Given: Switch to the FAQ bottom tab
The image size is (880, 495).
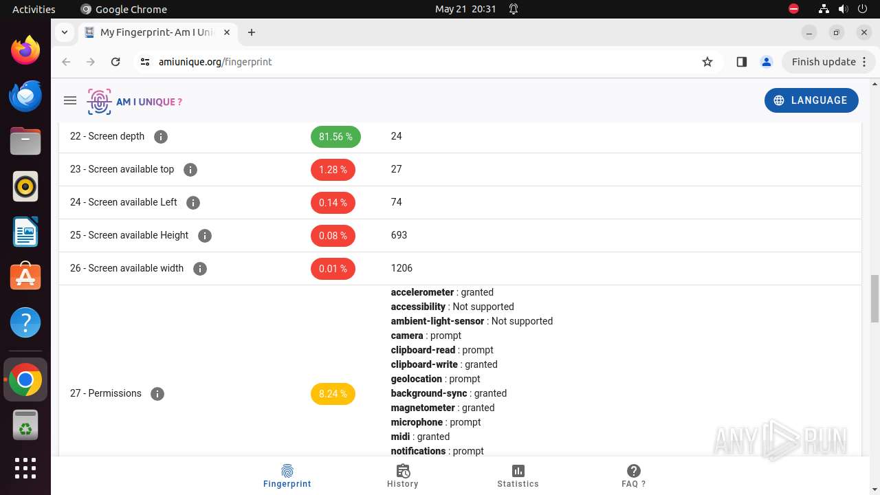Looking at the screenshot, I should (x=634, y=476).
